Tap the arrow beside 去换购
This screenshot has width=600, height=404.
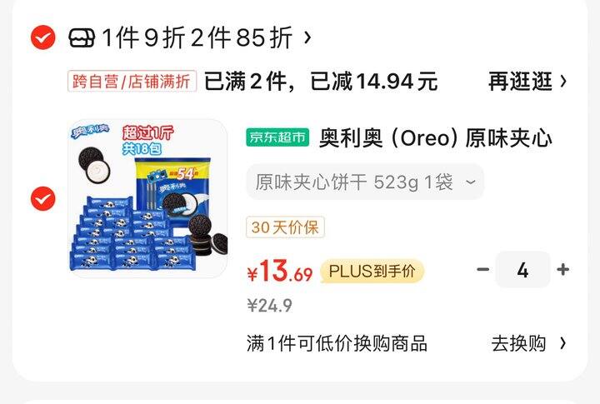(x=562, y=343)
